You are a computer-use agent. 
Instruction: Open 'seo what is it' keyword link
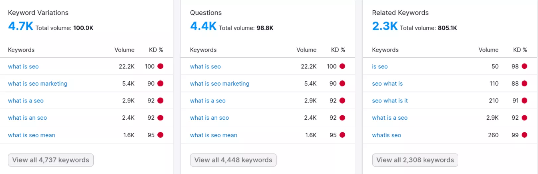[x=390, y=101]
